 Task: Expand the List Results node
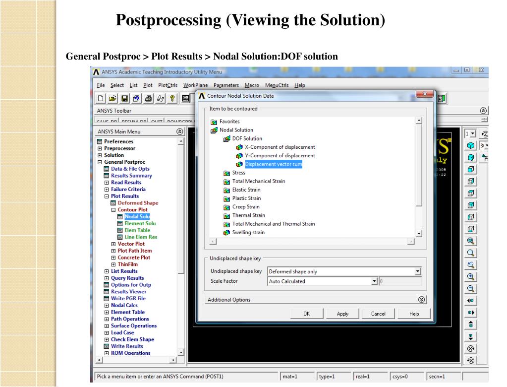[x=107, y=271]
